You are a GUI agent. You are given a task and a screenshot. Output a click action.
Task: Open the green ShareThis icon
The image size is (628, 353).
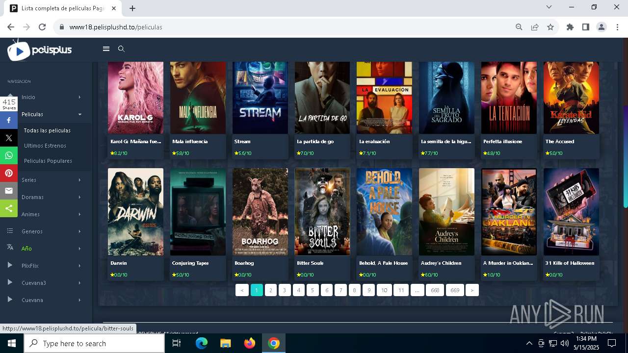click(9, 208)
